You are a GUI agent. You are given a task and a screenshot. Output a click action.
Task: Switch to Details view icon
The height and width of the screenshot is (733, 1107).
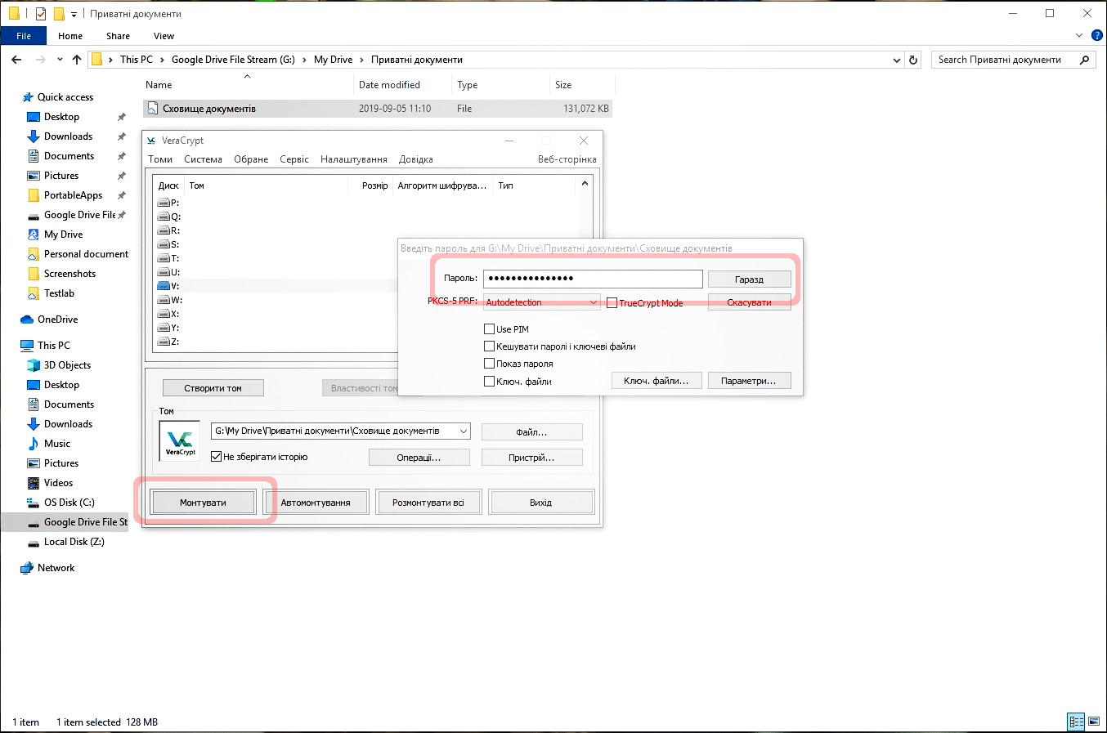tap(1076, 722)
